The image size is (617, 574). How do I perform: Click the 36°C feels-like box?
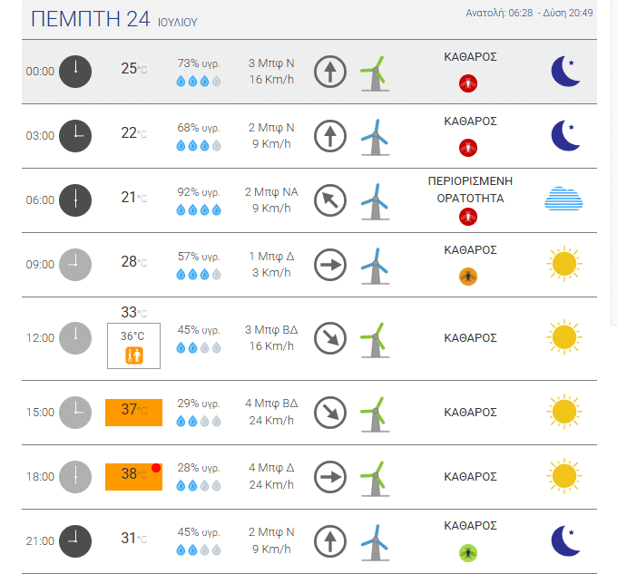[133, 346]
